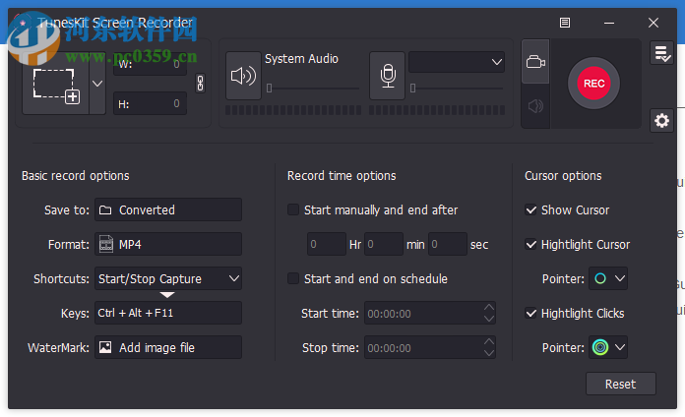Close the TunesKit Screen Recorder window
The height and width of the screenshot is (417, 685).
pos(654,23)
